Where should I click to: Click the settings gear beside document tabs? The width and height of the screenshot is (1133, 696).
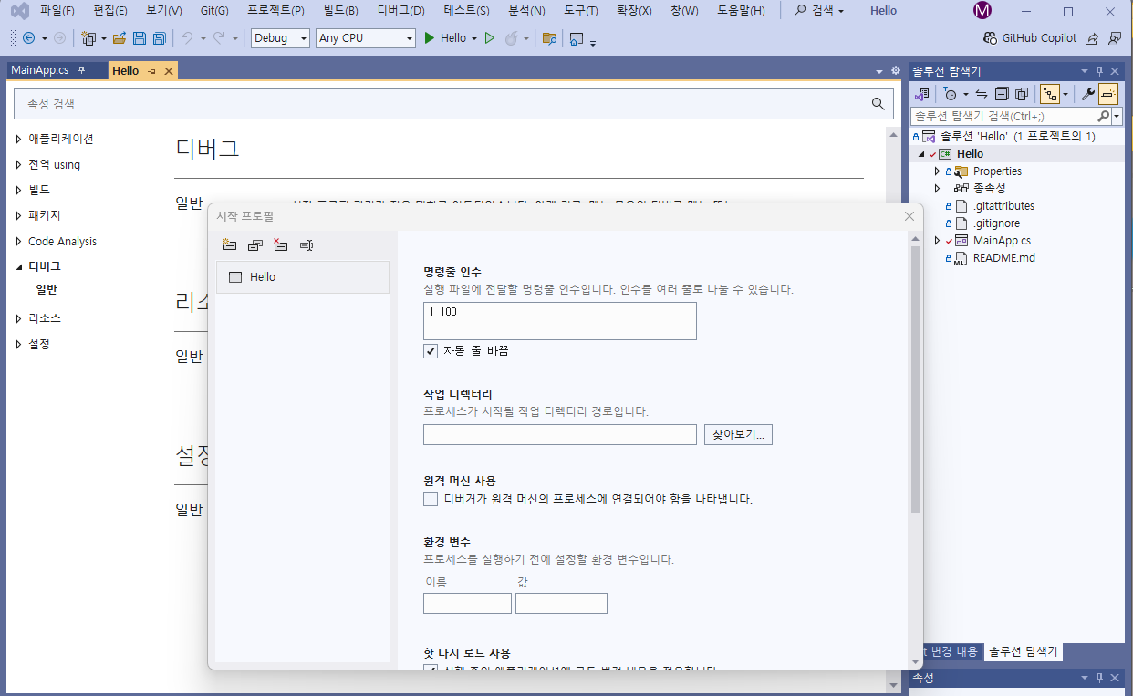coord(895,70)
